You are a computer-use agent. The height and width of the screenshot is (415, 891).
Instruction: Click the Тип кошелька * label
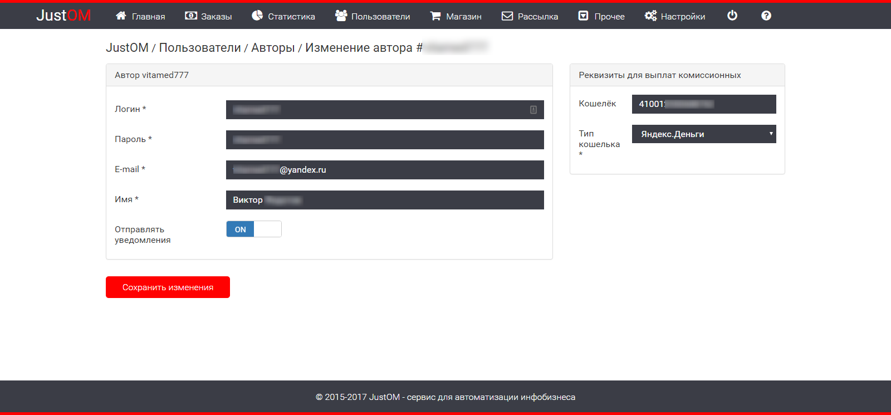coord(599,144)
